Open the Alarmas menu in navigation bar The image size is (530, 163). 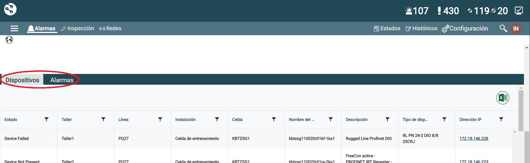(x=42, y=28)
